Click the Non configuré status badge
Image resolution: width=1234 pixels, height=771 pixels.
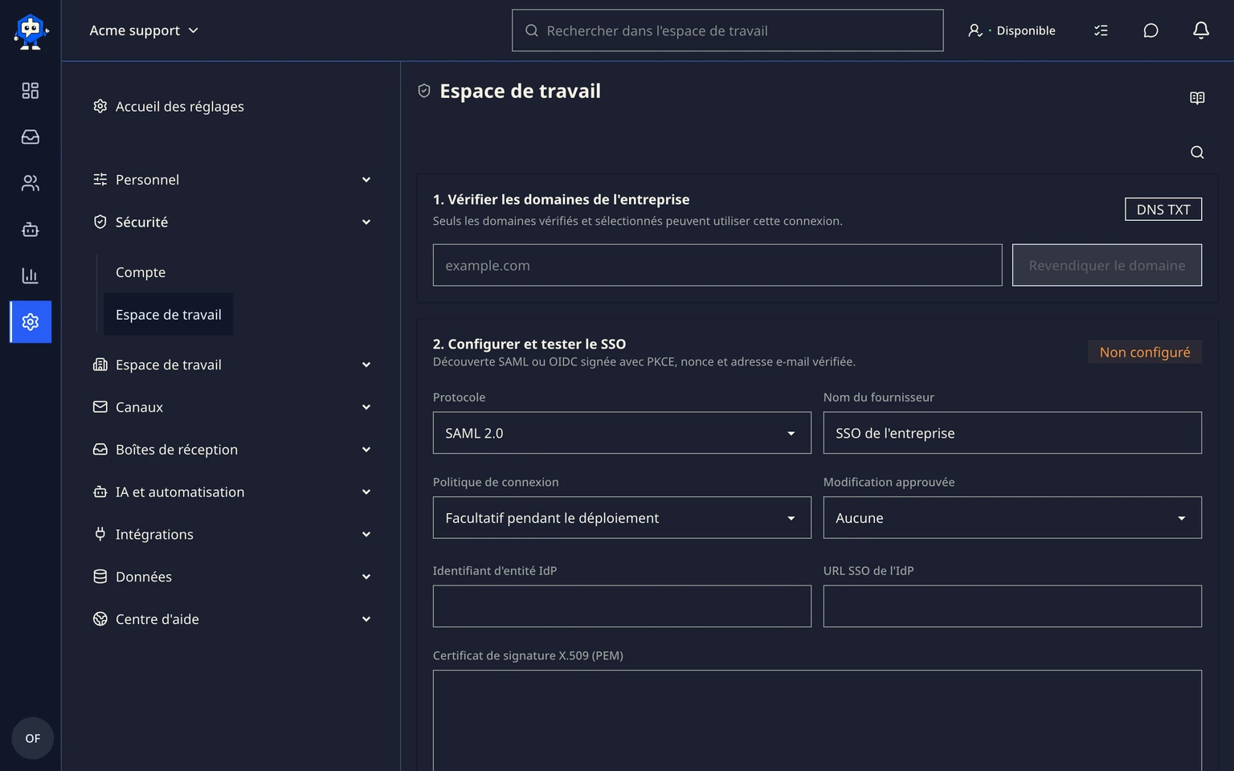(1145, 352)
